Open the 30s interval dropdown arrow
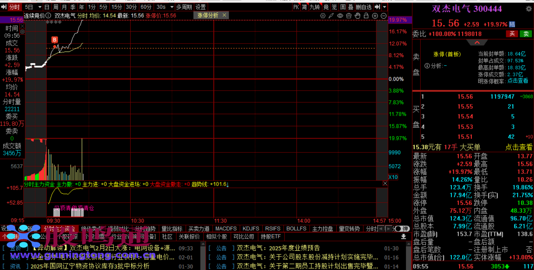Image resolution: width=534 pixels, height=270 pixels. pos(172,7)
